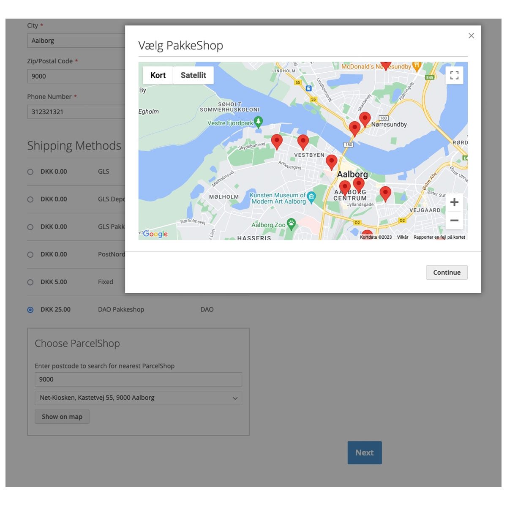
Task: Click the Kunsten Museum marker icon
Action: pos(311,196)
